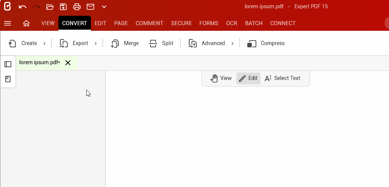Image resolution: width=389 pixels, height=187 pixels.
Task: Click the Split document icon
Action: point(153,43)
